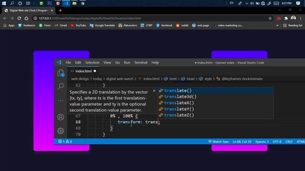
Task: Click line number 68 in gutter
Action: [78, 122]
